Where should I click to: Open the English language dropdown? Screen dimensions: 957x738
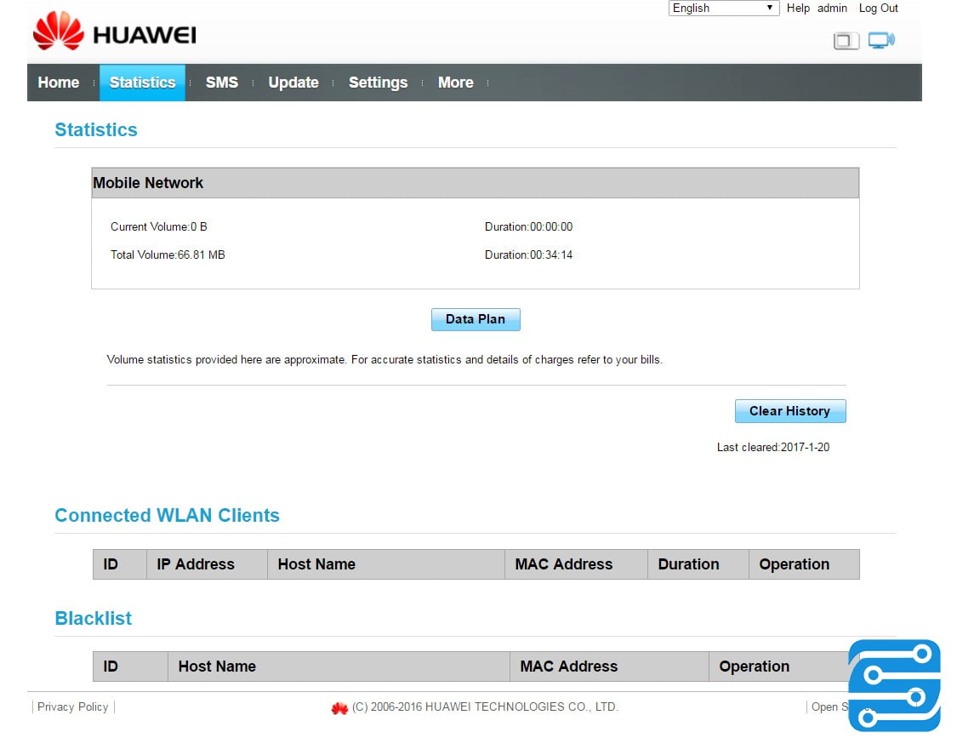pyautogui.click(x=723, y=8)
